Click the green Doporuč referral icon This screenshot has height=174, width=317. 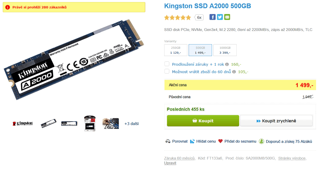click(x=261, y=141)
